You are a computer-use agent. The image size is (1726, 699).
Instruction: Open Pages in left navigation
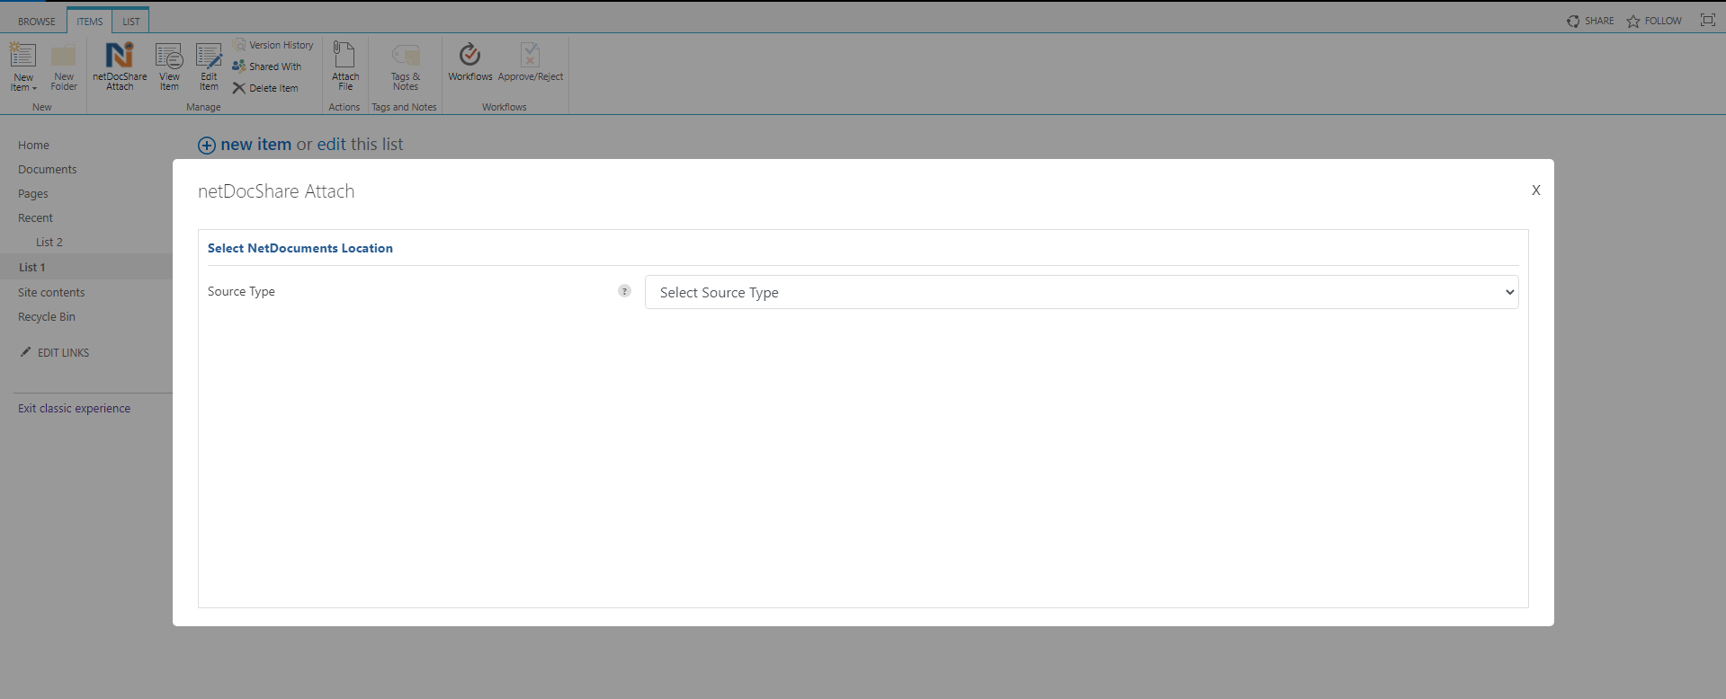pos(33,193)
